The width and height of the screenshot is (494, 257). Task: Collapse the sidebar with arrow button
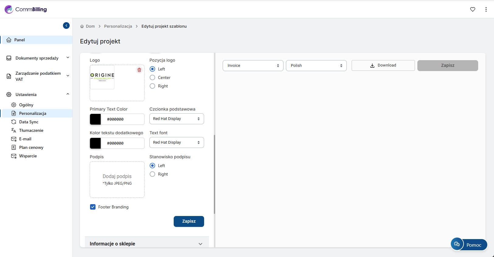(x=66, y=26)
